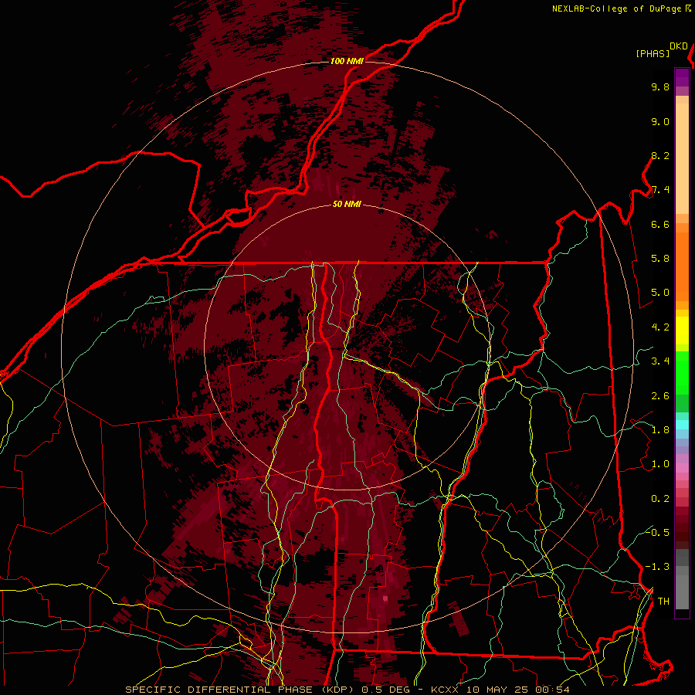Screen dimensions: 695x695
Task: Click the -1.3 scale value
Action: click(x=657, y=567)
